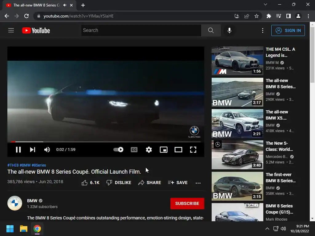
Task: Click the video progress bar
Action: click(x=106, y=142)
